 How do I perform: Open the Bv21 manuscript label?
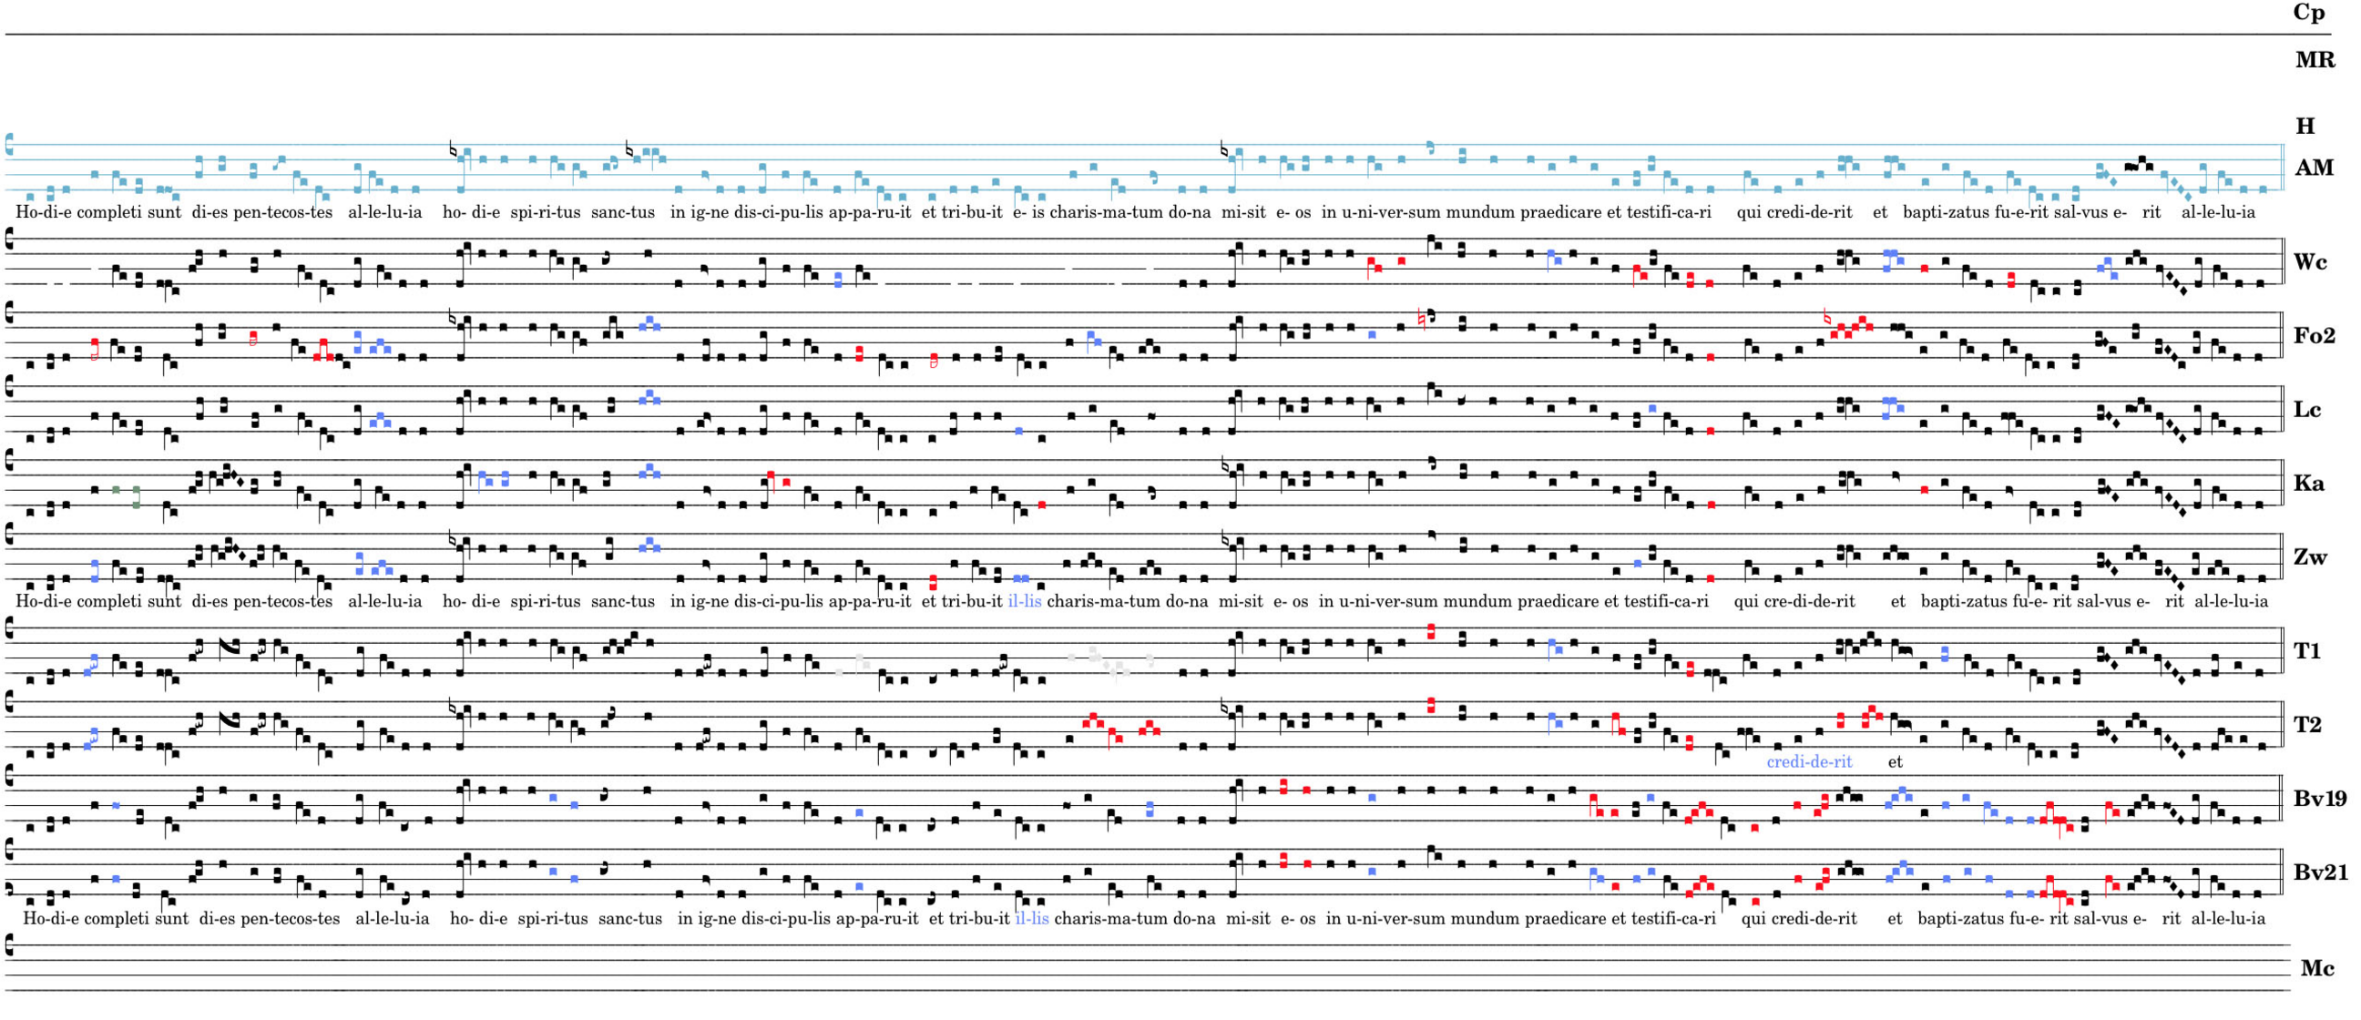pyautogui.click(x=2320, y=872)
